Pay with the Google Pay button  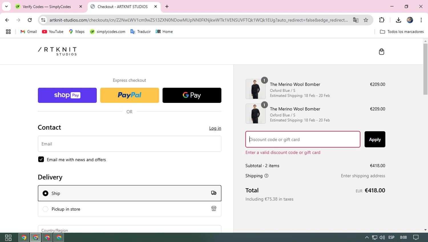tap(192, 95)
